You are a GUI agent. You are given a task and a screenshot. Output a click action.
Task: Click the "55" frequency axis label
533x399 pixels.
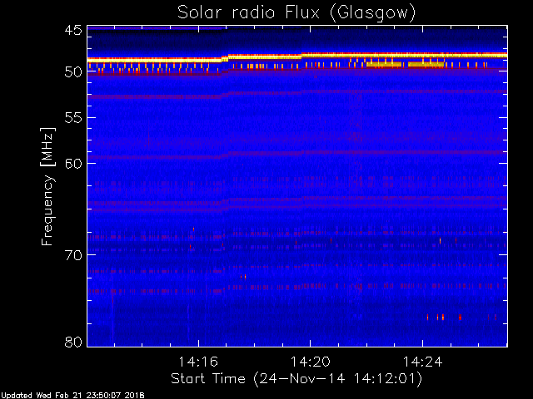(x=73, y=118)
